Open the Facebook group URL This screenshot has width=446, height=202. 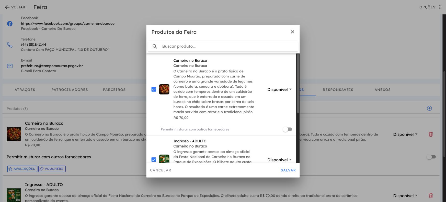click(x=68, y=23)
